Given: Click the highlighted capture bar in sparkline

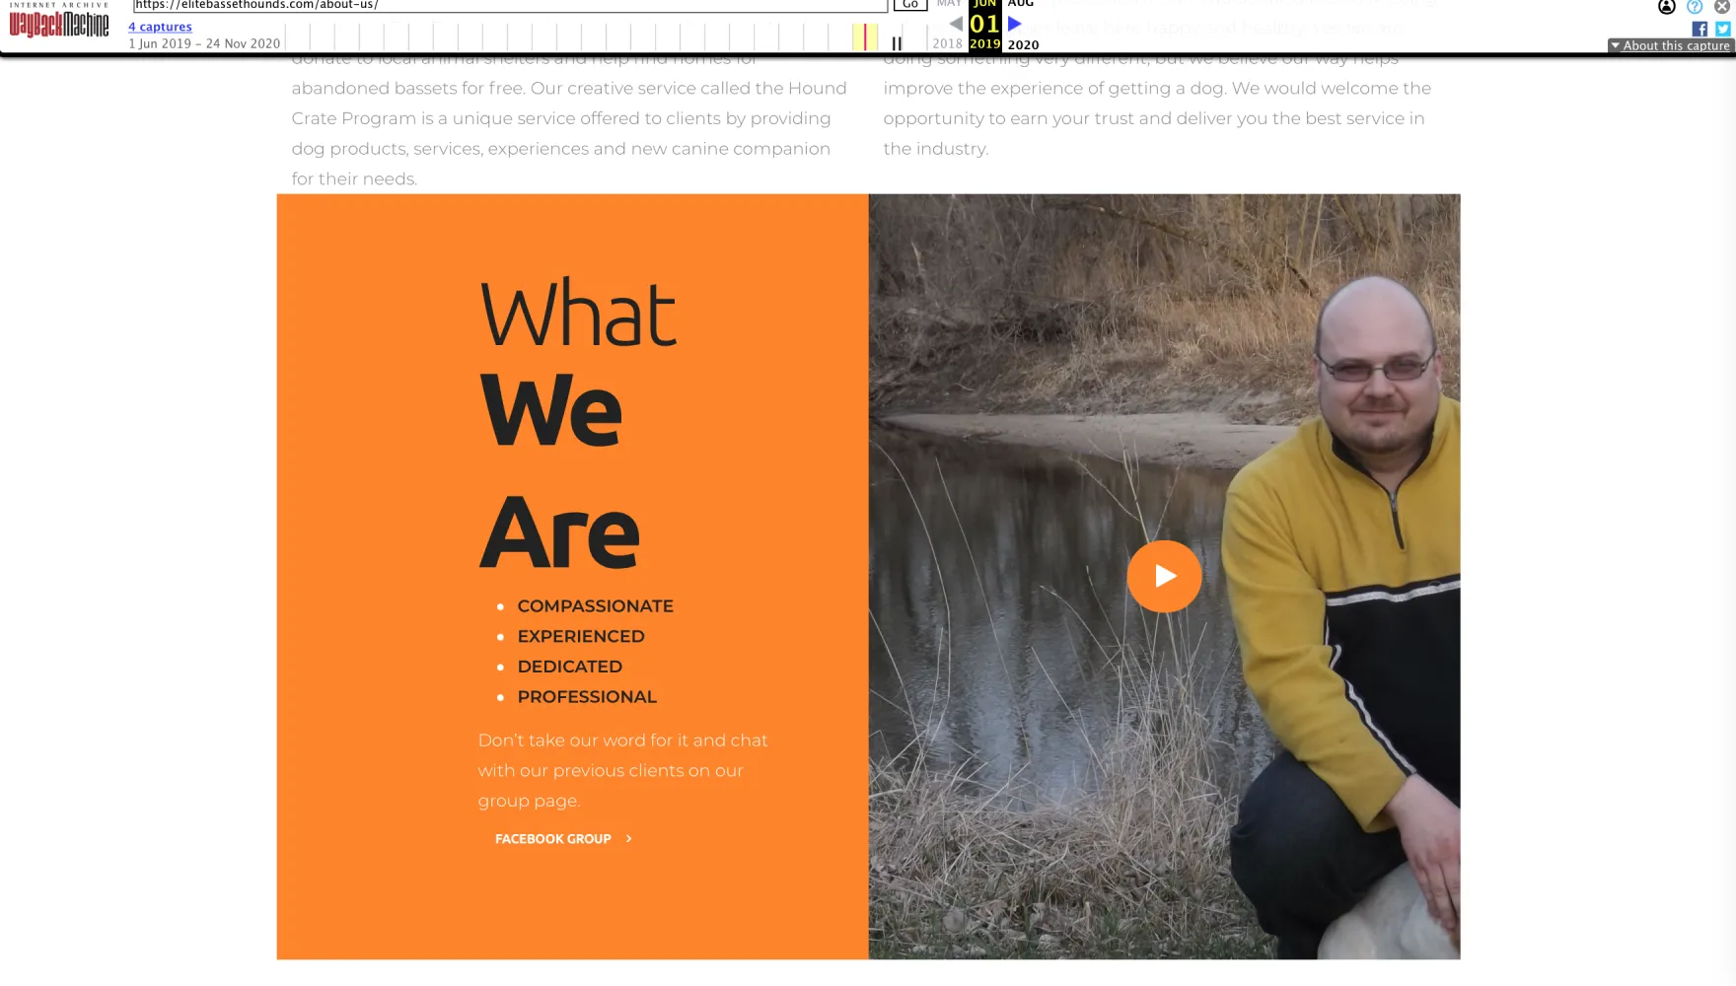Looking at the screenshot, I should tap(865, 37).
